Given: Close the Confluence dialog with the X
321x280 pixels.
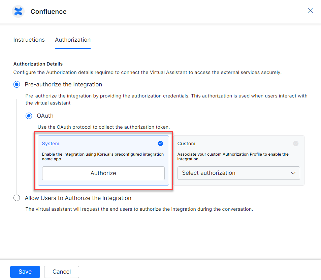Looking at the screenshot, I should click(310, 11).
